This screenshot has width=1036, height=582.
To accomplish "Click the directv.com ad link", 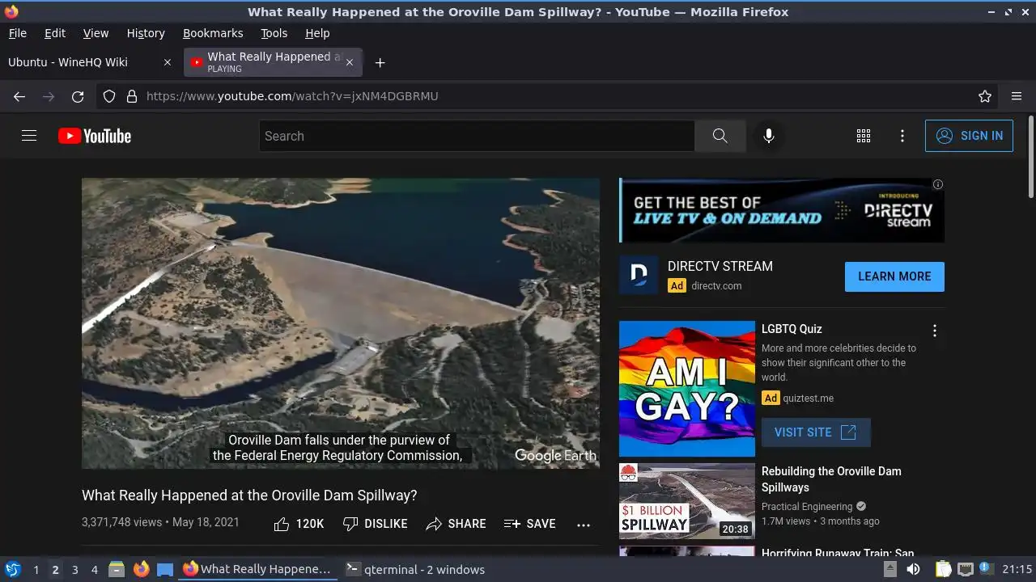I will (x=716, y=285).
